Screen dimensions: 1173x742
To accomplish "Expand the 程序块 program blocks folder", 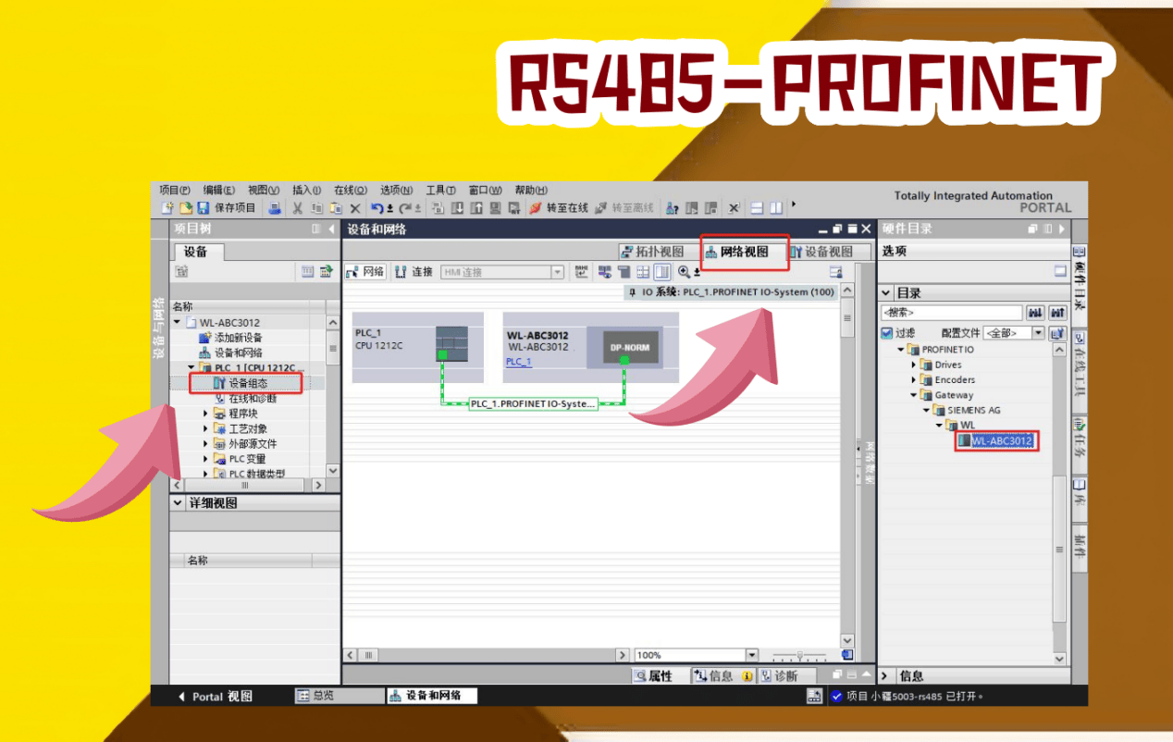I will (x=206, y=414).
